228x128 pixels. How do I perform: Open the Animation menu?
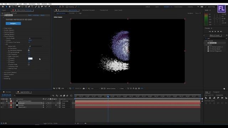coord(32,4)
